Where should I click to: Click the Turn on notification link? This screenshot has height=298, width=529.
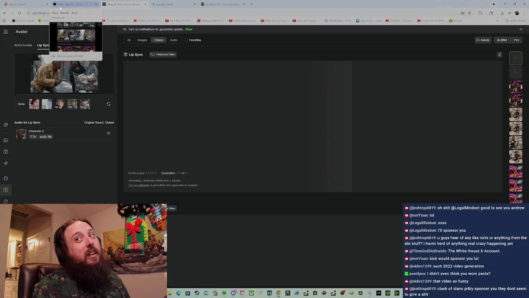click(139, 185)
